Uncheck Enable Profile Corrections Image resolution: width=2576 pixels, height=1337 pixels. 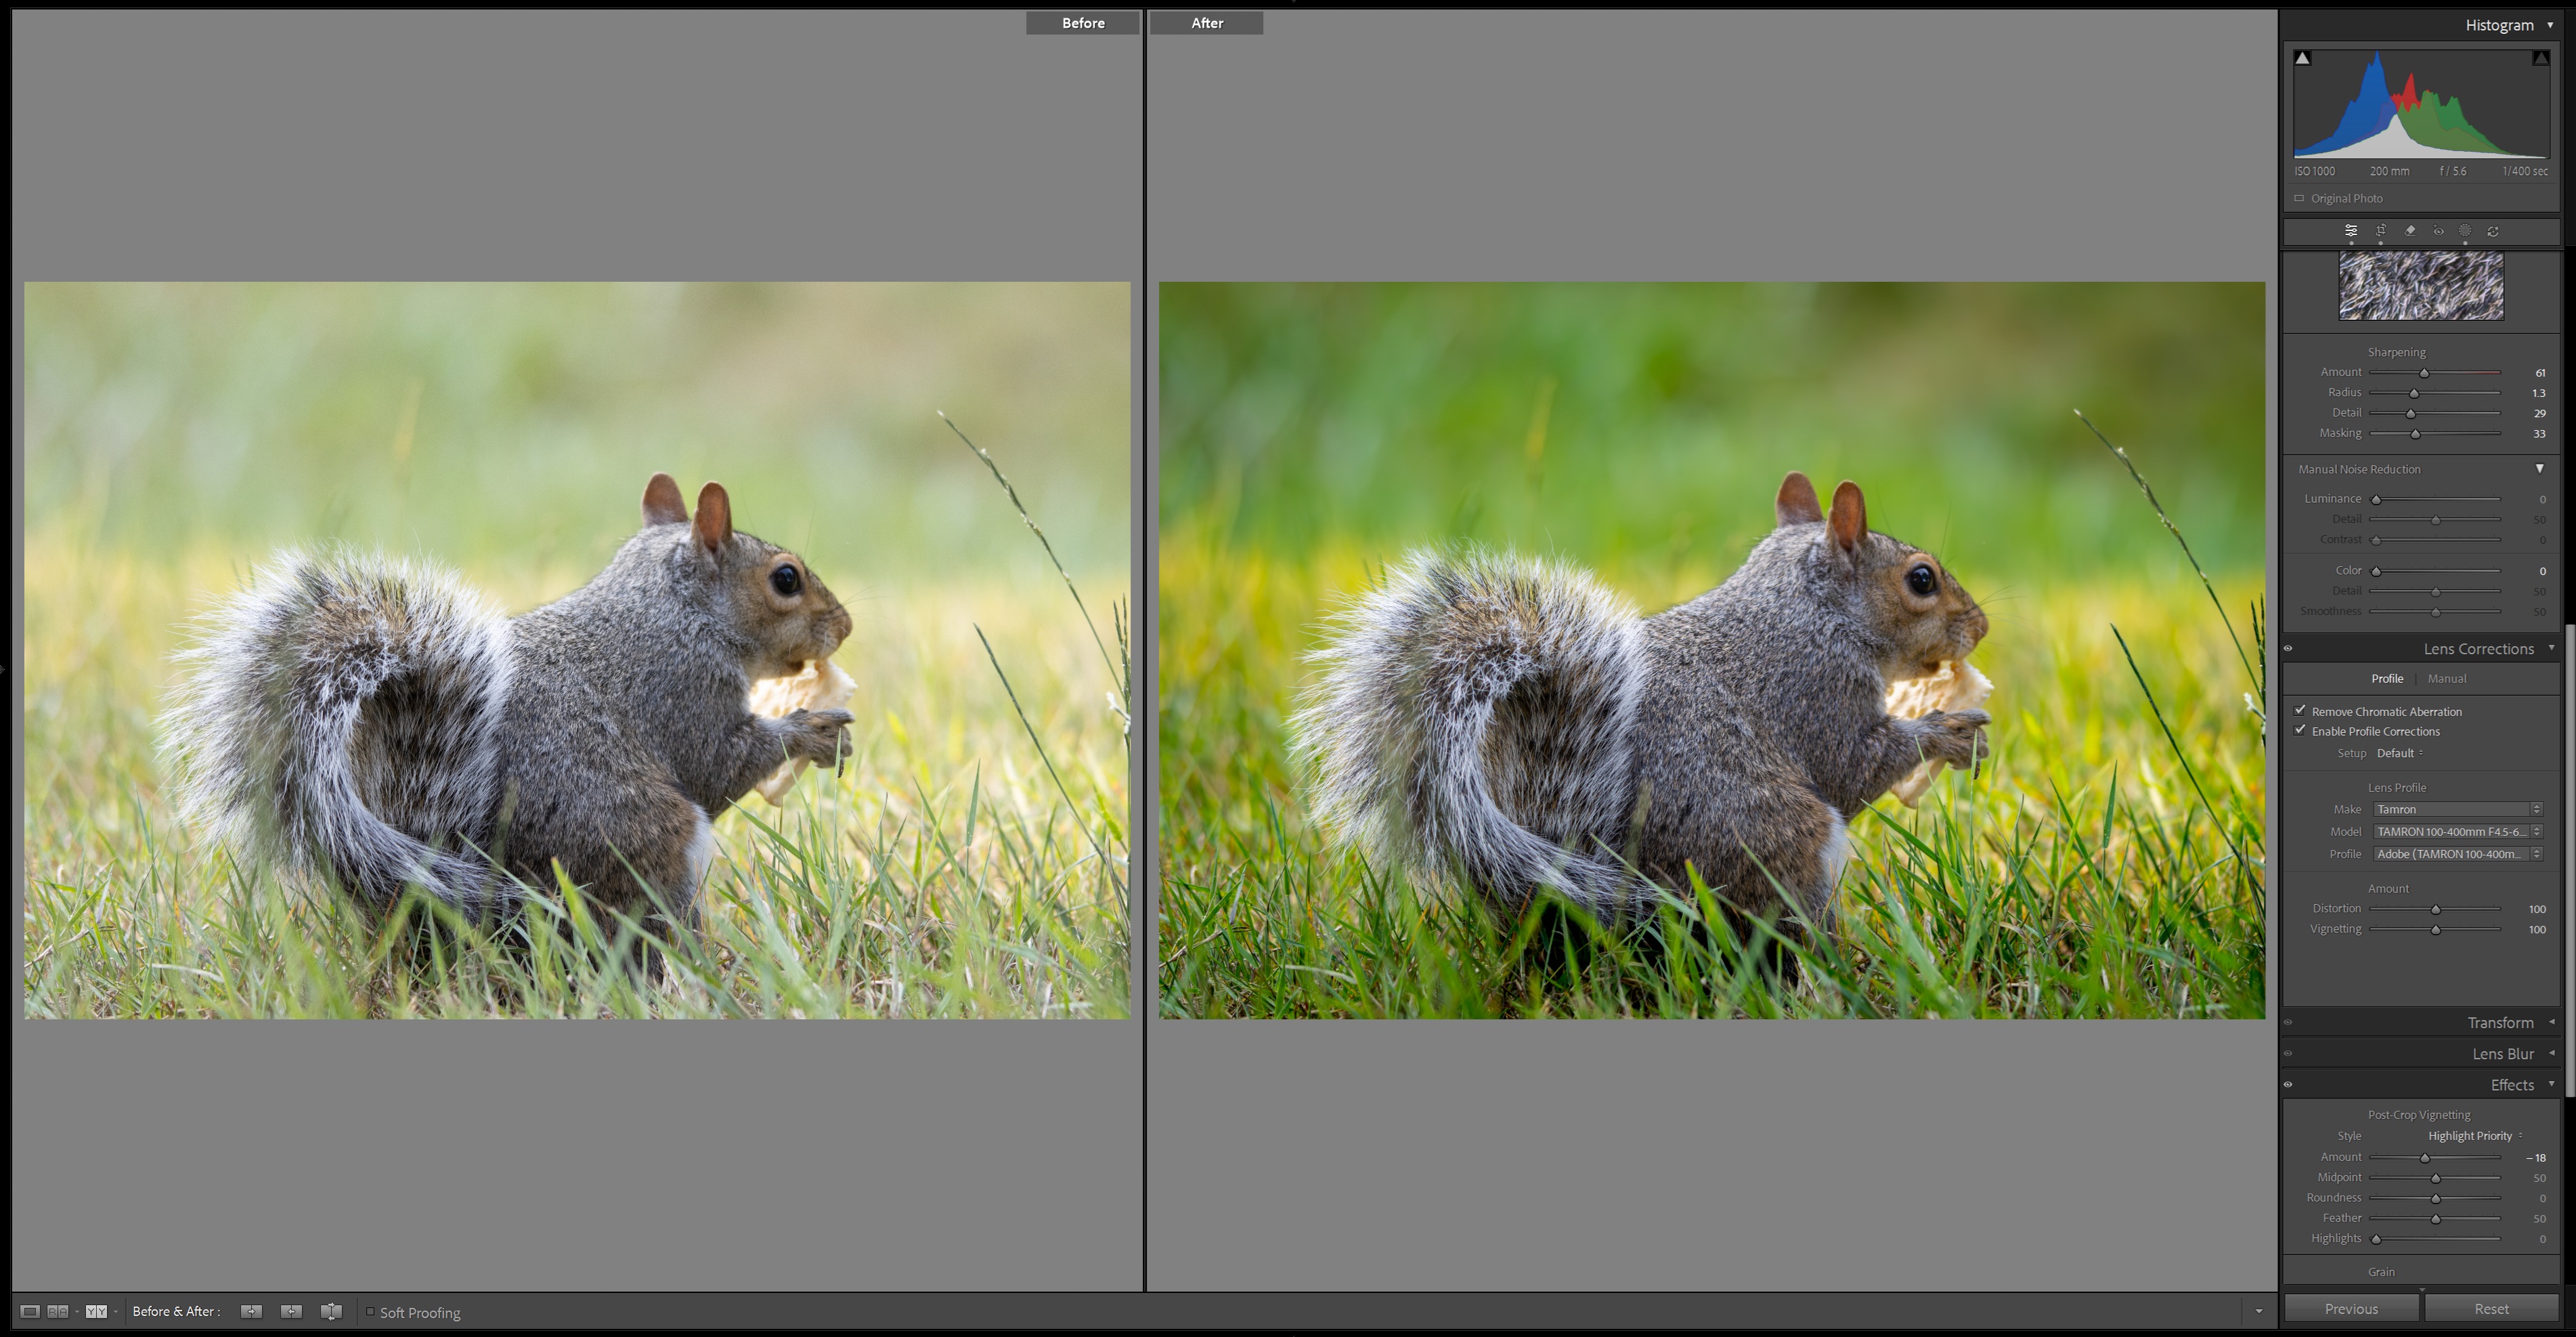[2300, 731]
